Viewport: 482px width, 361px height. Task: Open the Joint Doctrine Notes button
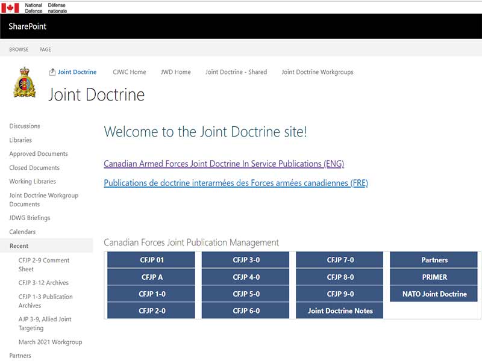tap(340, 311)
